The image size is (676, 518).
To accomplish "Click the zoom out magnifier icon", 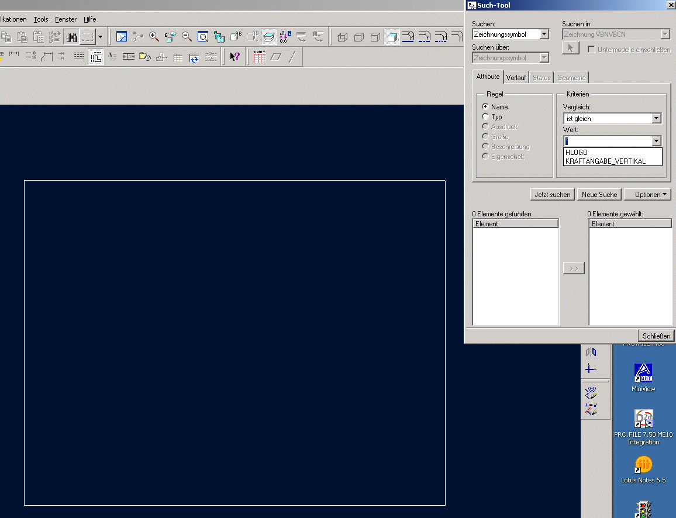I will (187, 37).
